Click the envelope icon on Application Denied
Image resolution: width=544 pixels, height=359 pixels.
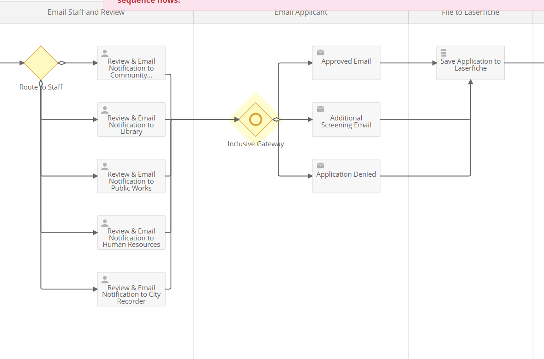tap(321, 166)
